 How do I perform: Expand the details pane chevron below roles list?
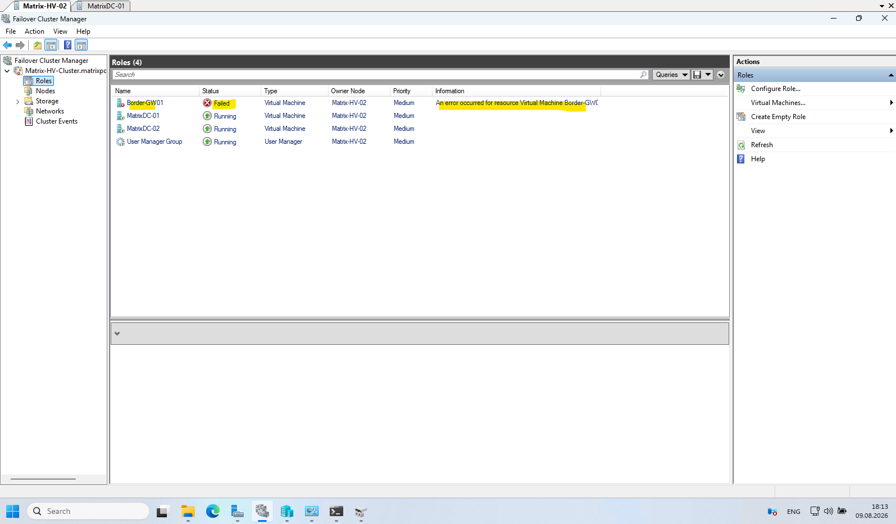(117, 334)
